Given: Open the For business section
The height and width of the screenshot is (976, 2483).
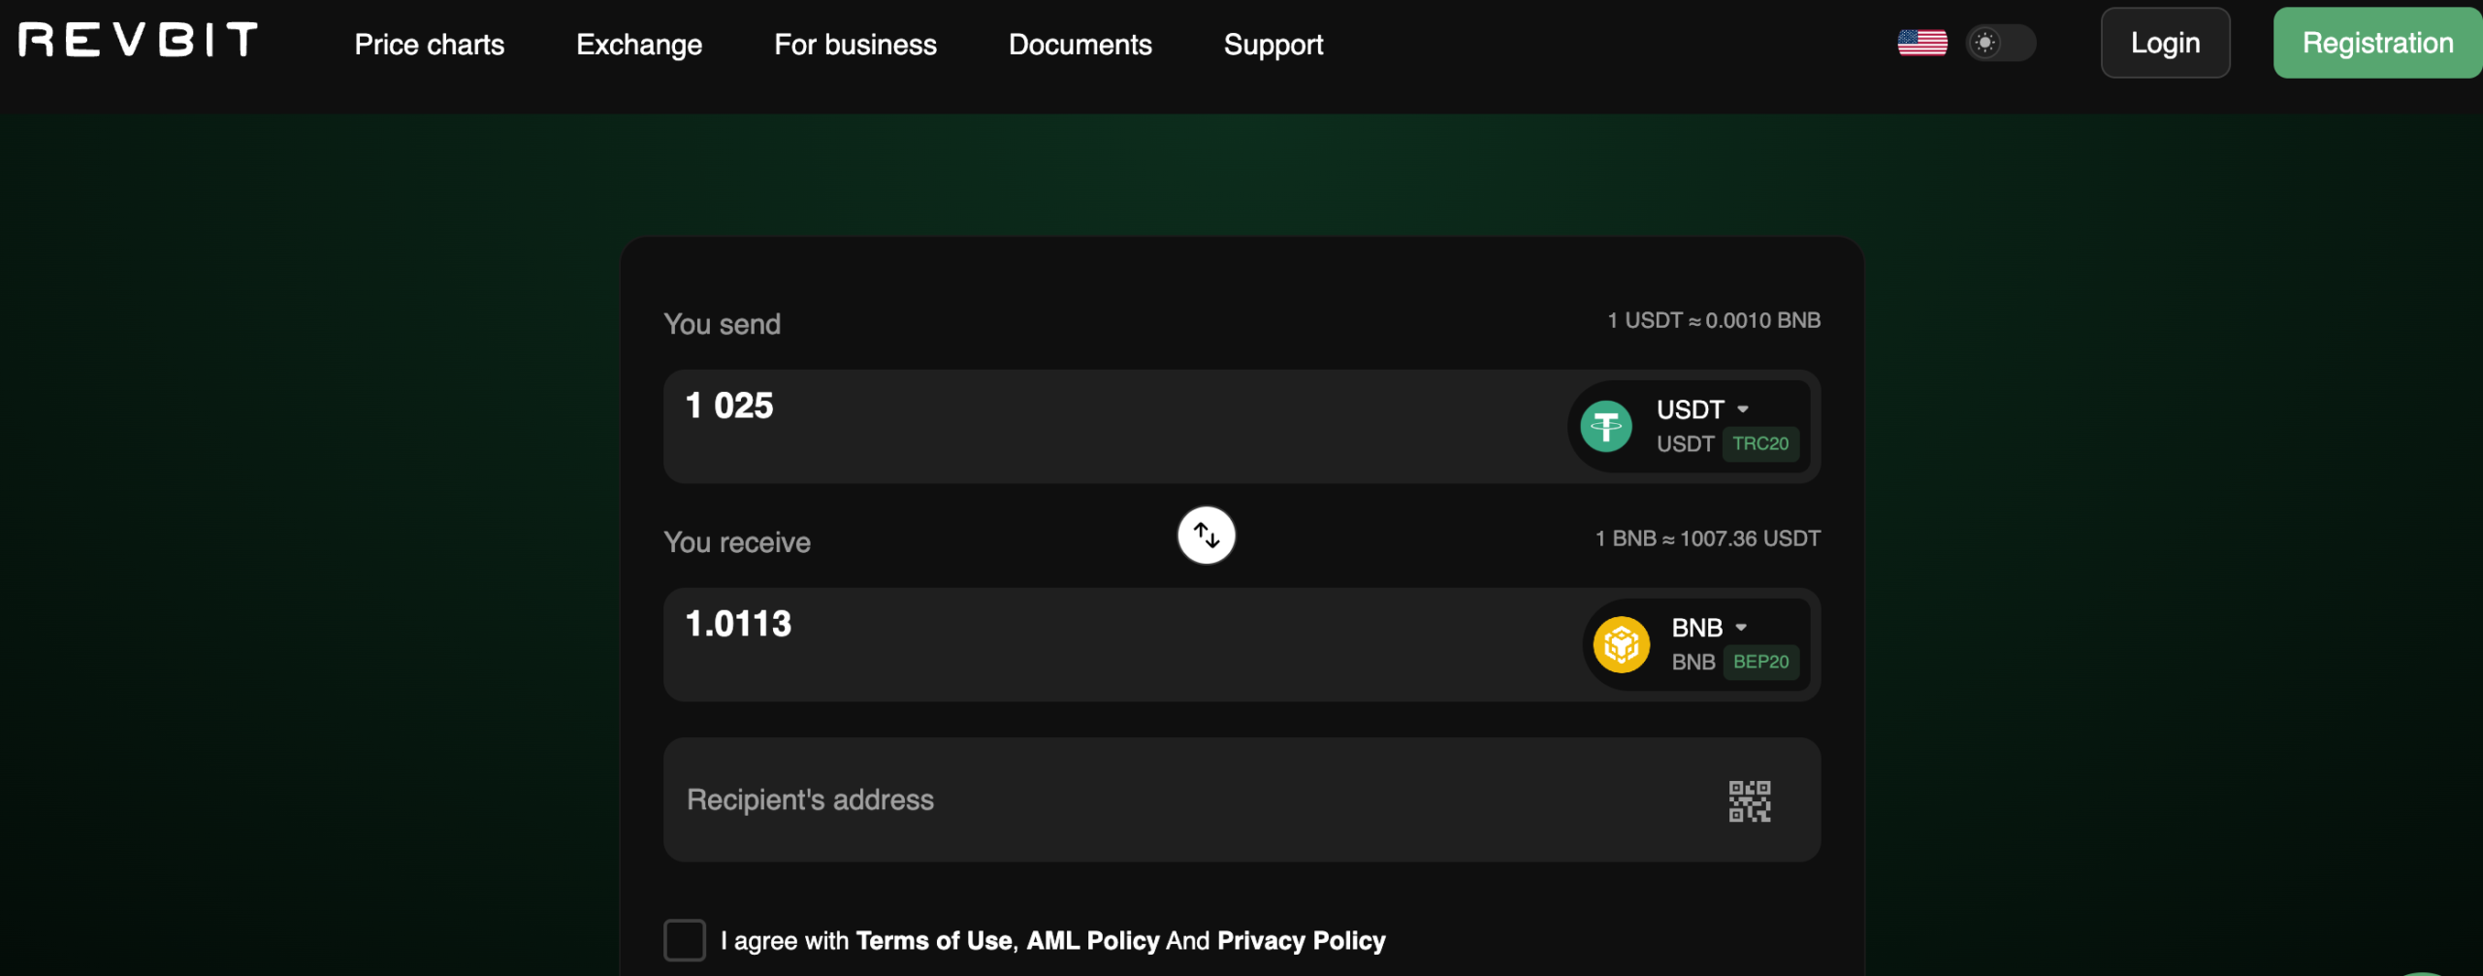Looking at the screenshot, I should [855, 45].
